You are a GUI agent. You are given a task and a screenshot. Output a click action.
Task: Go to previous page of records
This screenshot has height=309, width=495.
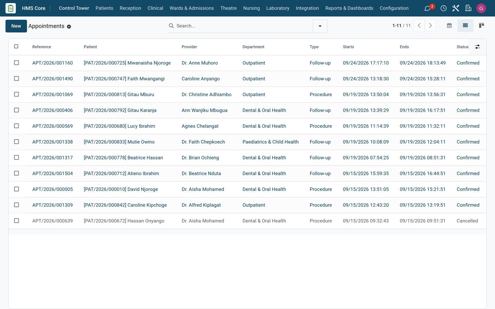419,26
